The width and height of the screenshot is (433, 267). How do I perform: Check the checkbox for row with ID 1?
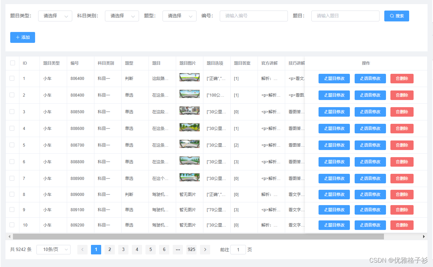12,78
